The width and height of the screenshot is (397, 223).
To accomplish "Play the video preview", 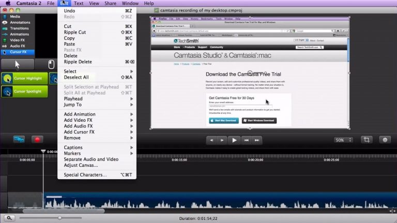I will coord(234,140).
